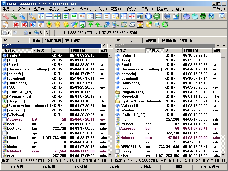
Task: Click the yellow star favorites icon
Action: point(140,25)
